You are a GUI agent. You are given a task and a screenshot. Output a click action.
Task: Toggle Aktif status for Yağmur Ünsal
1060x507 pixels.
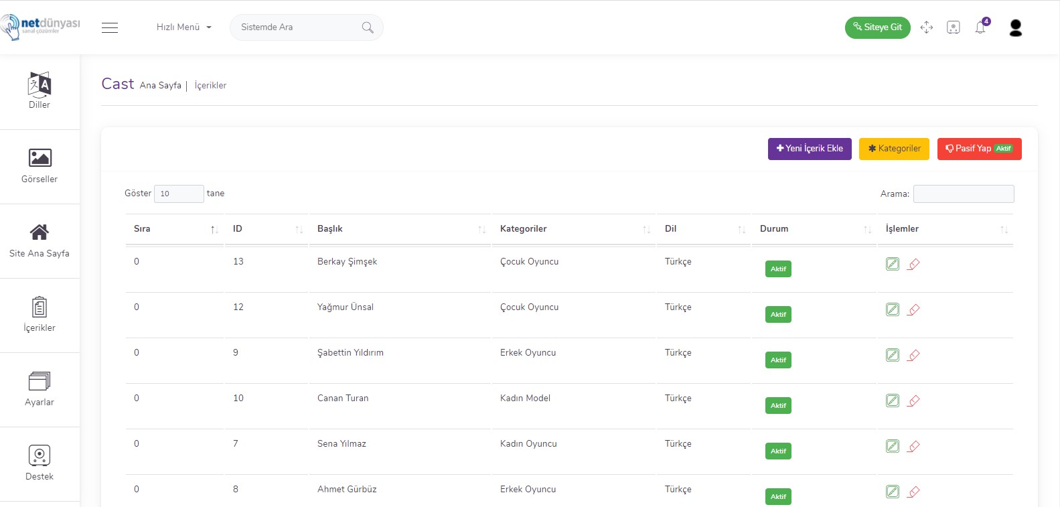(x=778, y=314)
